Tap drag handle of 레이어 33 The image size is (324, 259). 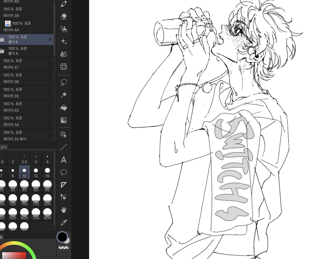tap(50, 107)
